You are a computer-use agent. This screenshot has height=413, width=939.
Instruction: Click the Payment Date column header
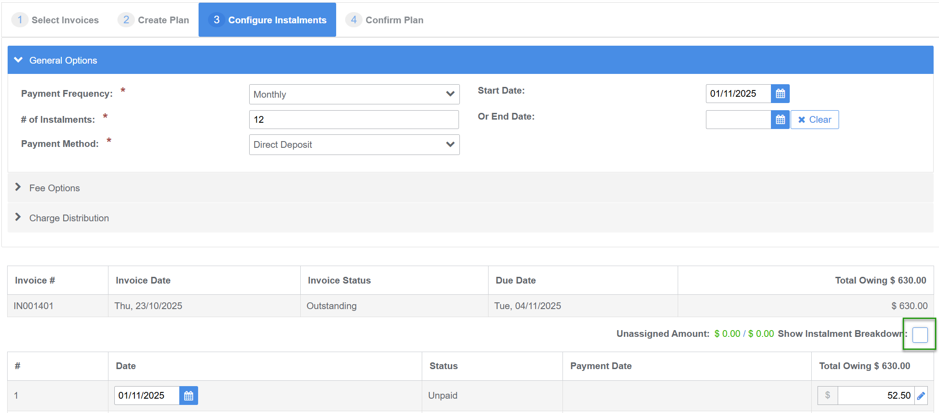601,366
